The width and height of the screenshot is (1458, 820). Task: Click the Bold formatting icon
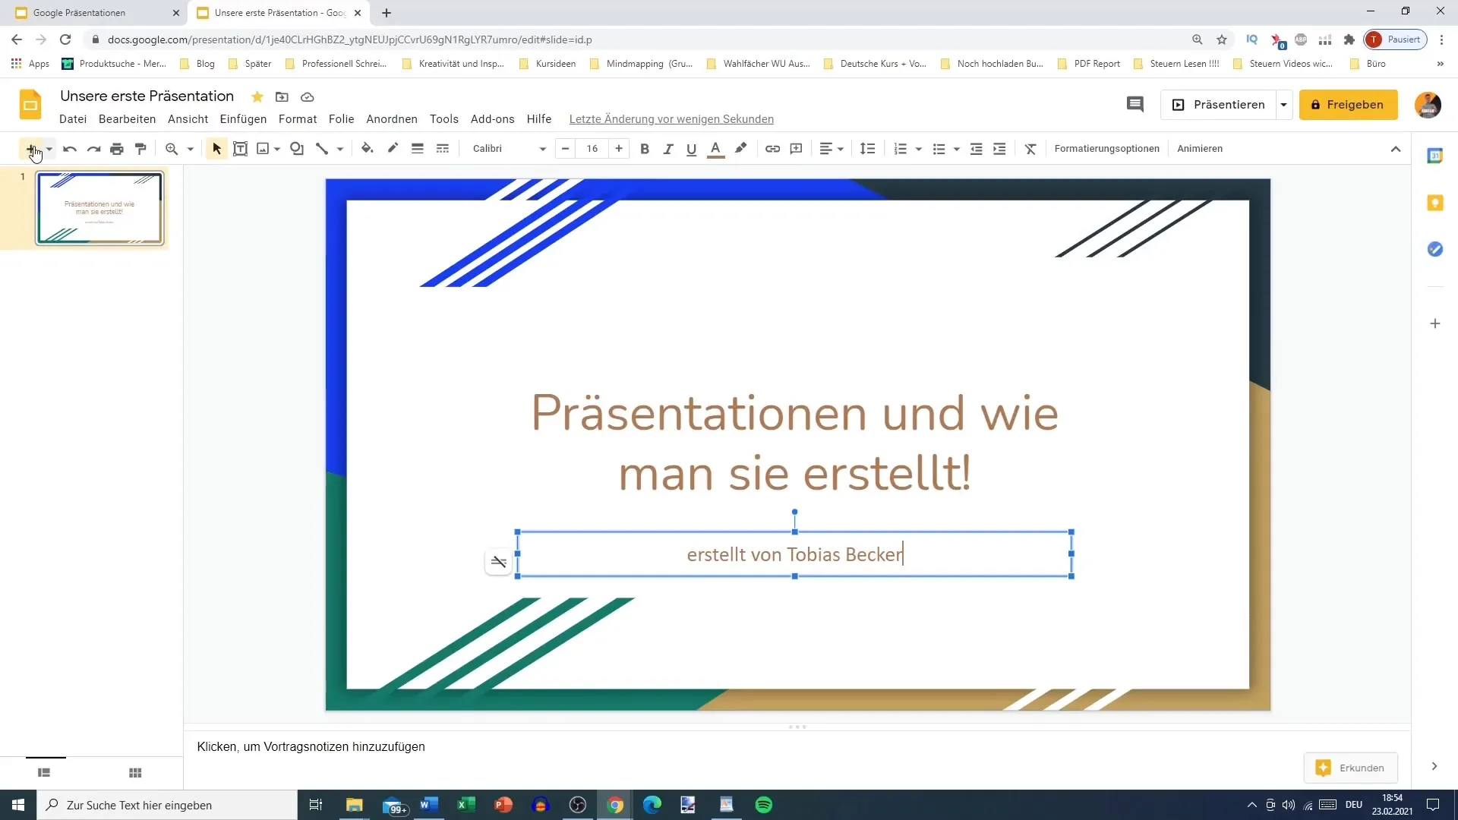tap(646, 148)
